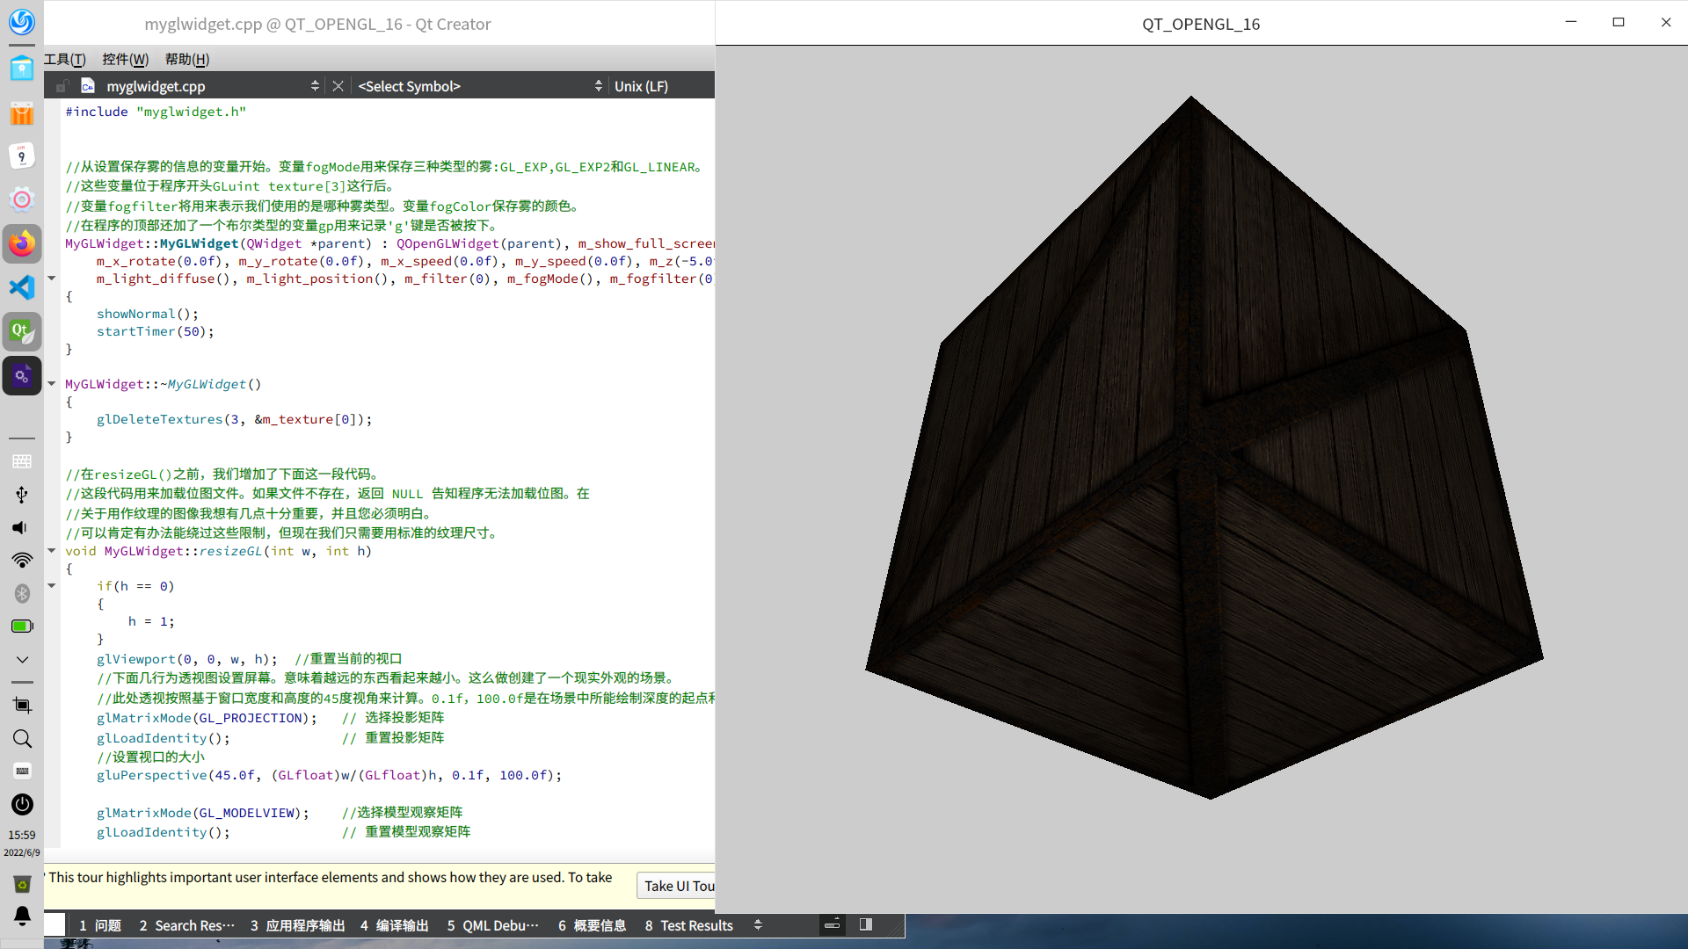Viewport: 1688px width, 949px height.
Task: Click the Qt Creator dock icon
Action: pos(22,331)
